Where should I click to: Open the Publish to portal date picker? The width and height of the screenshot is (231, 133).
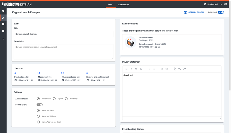(16, 80)
